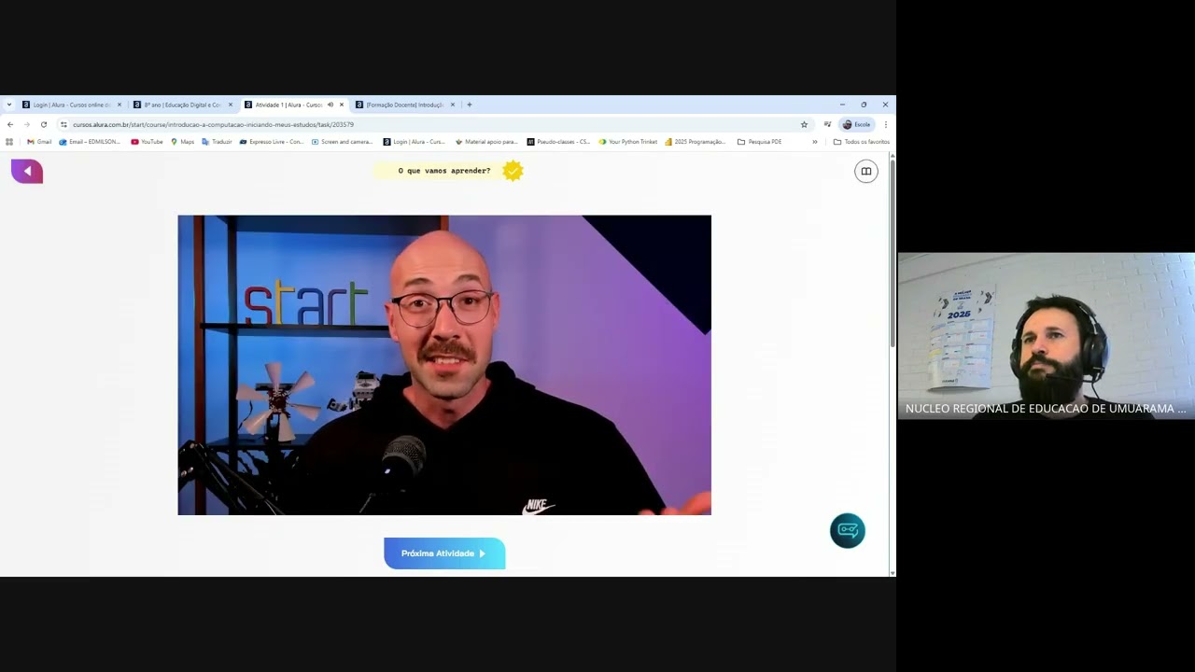This screenshot has height=672, width=1195.
Task: Open the Chrome three-dot menu
Action: click(x=885, y=124)
